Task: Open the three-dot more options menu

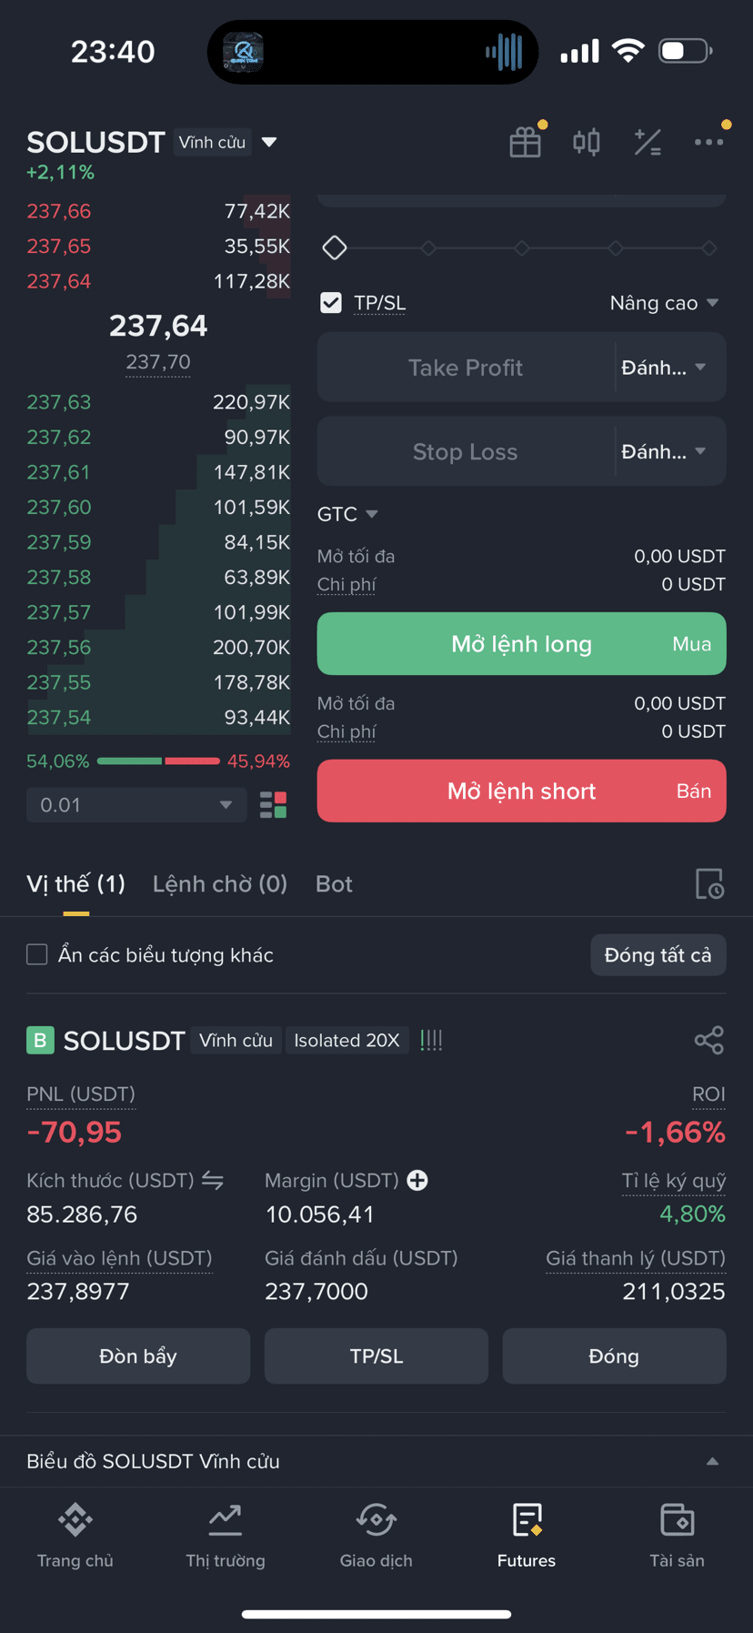Action: click(708, 142)
